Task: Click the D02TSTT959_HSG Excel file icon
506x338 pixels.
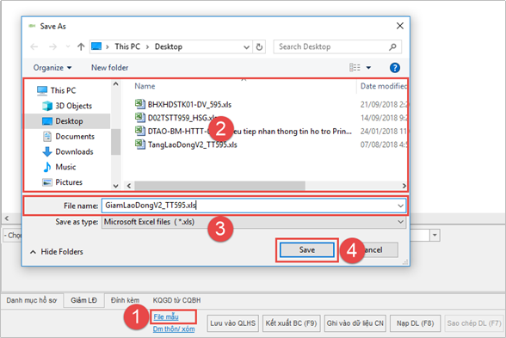Action: click(139, 117)
